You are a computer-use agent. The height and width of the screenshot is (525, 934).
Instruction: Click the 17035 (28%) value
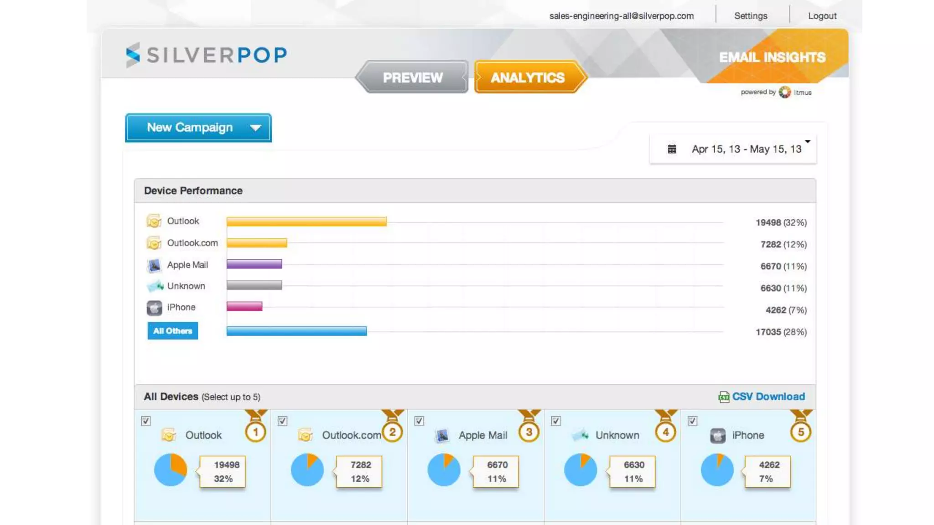tap(781, 332)
